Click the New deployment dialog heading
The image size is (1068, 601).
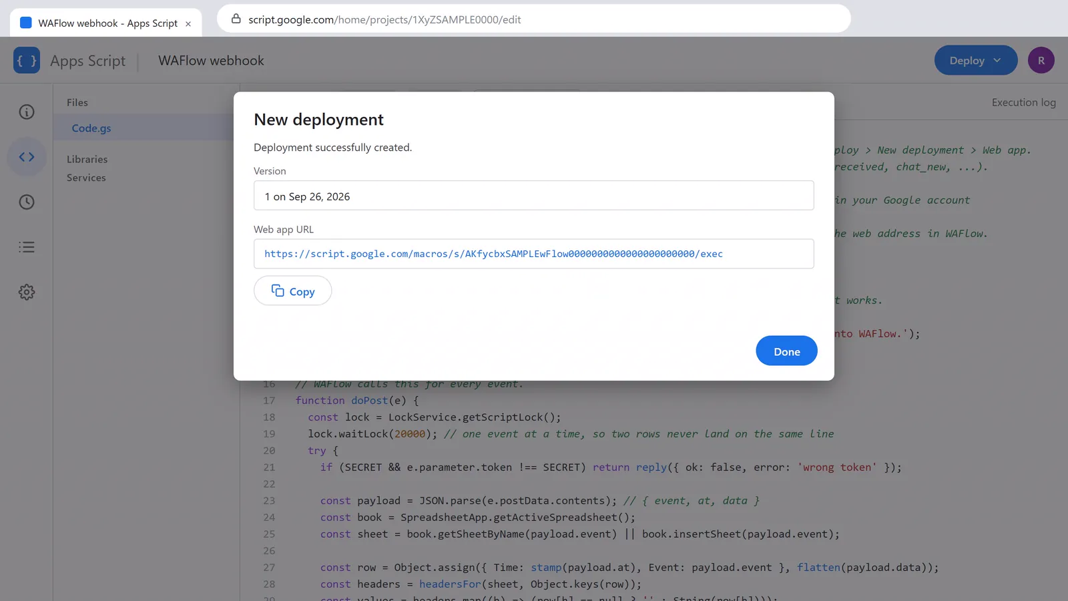click(318, 120)
